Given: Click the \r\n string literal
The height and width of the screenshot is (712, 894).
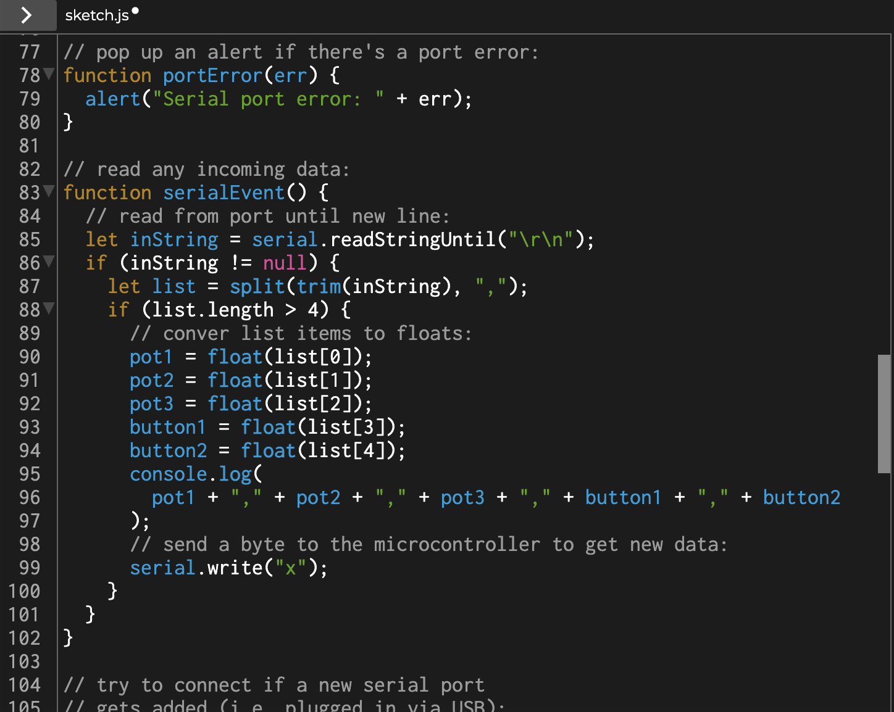Looking at the screenshot, I should [543, 239].
